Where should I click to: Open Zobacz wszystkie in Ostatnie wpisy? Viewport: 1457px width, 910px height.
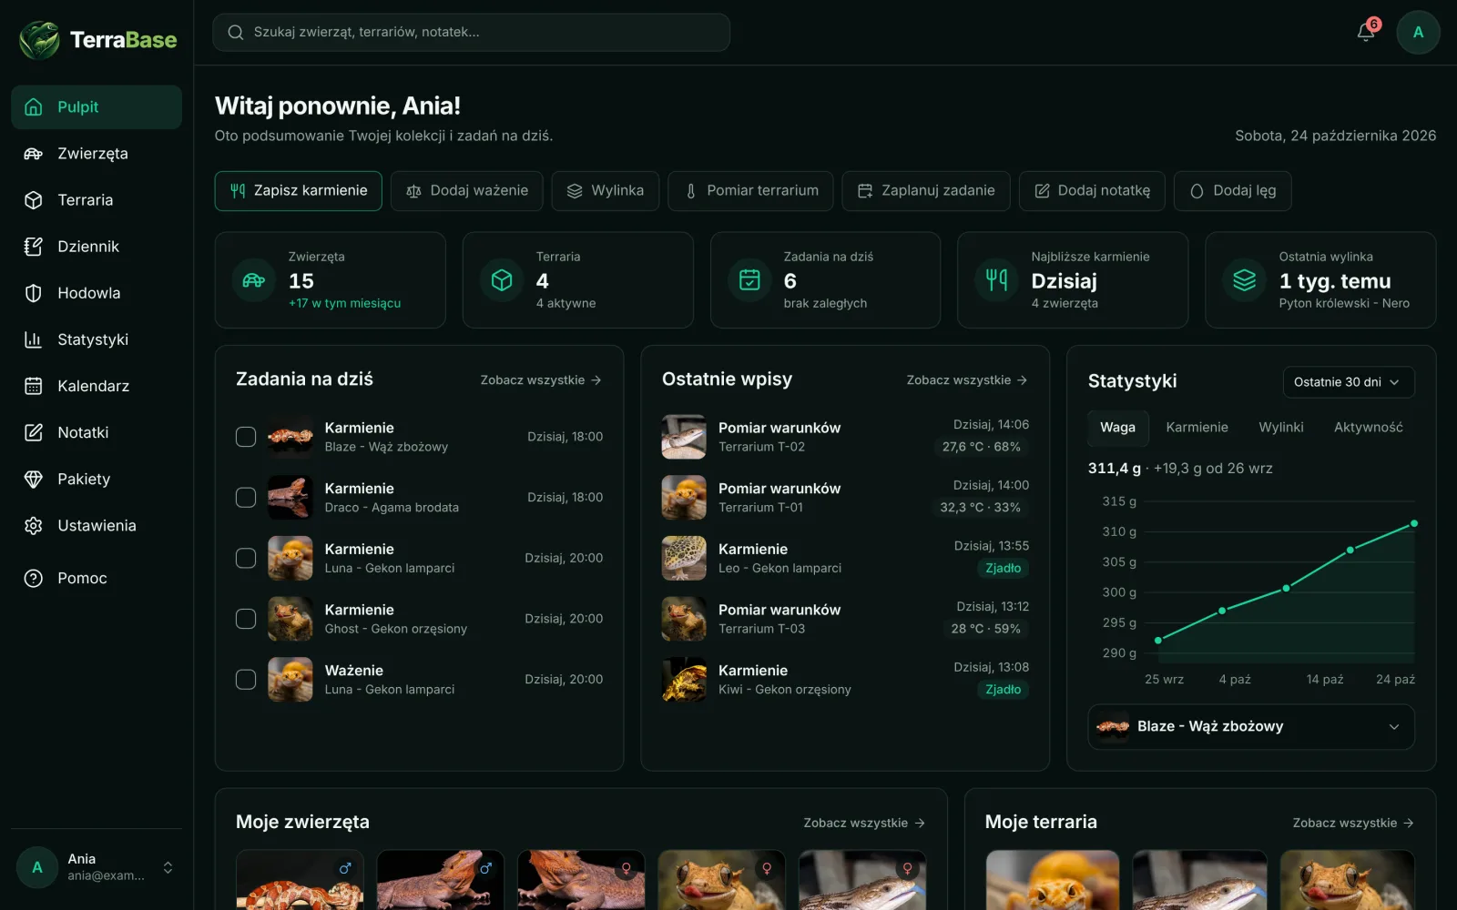pos(967,380)
